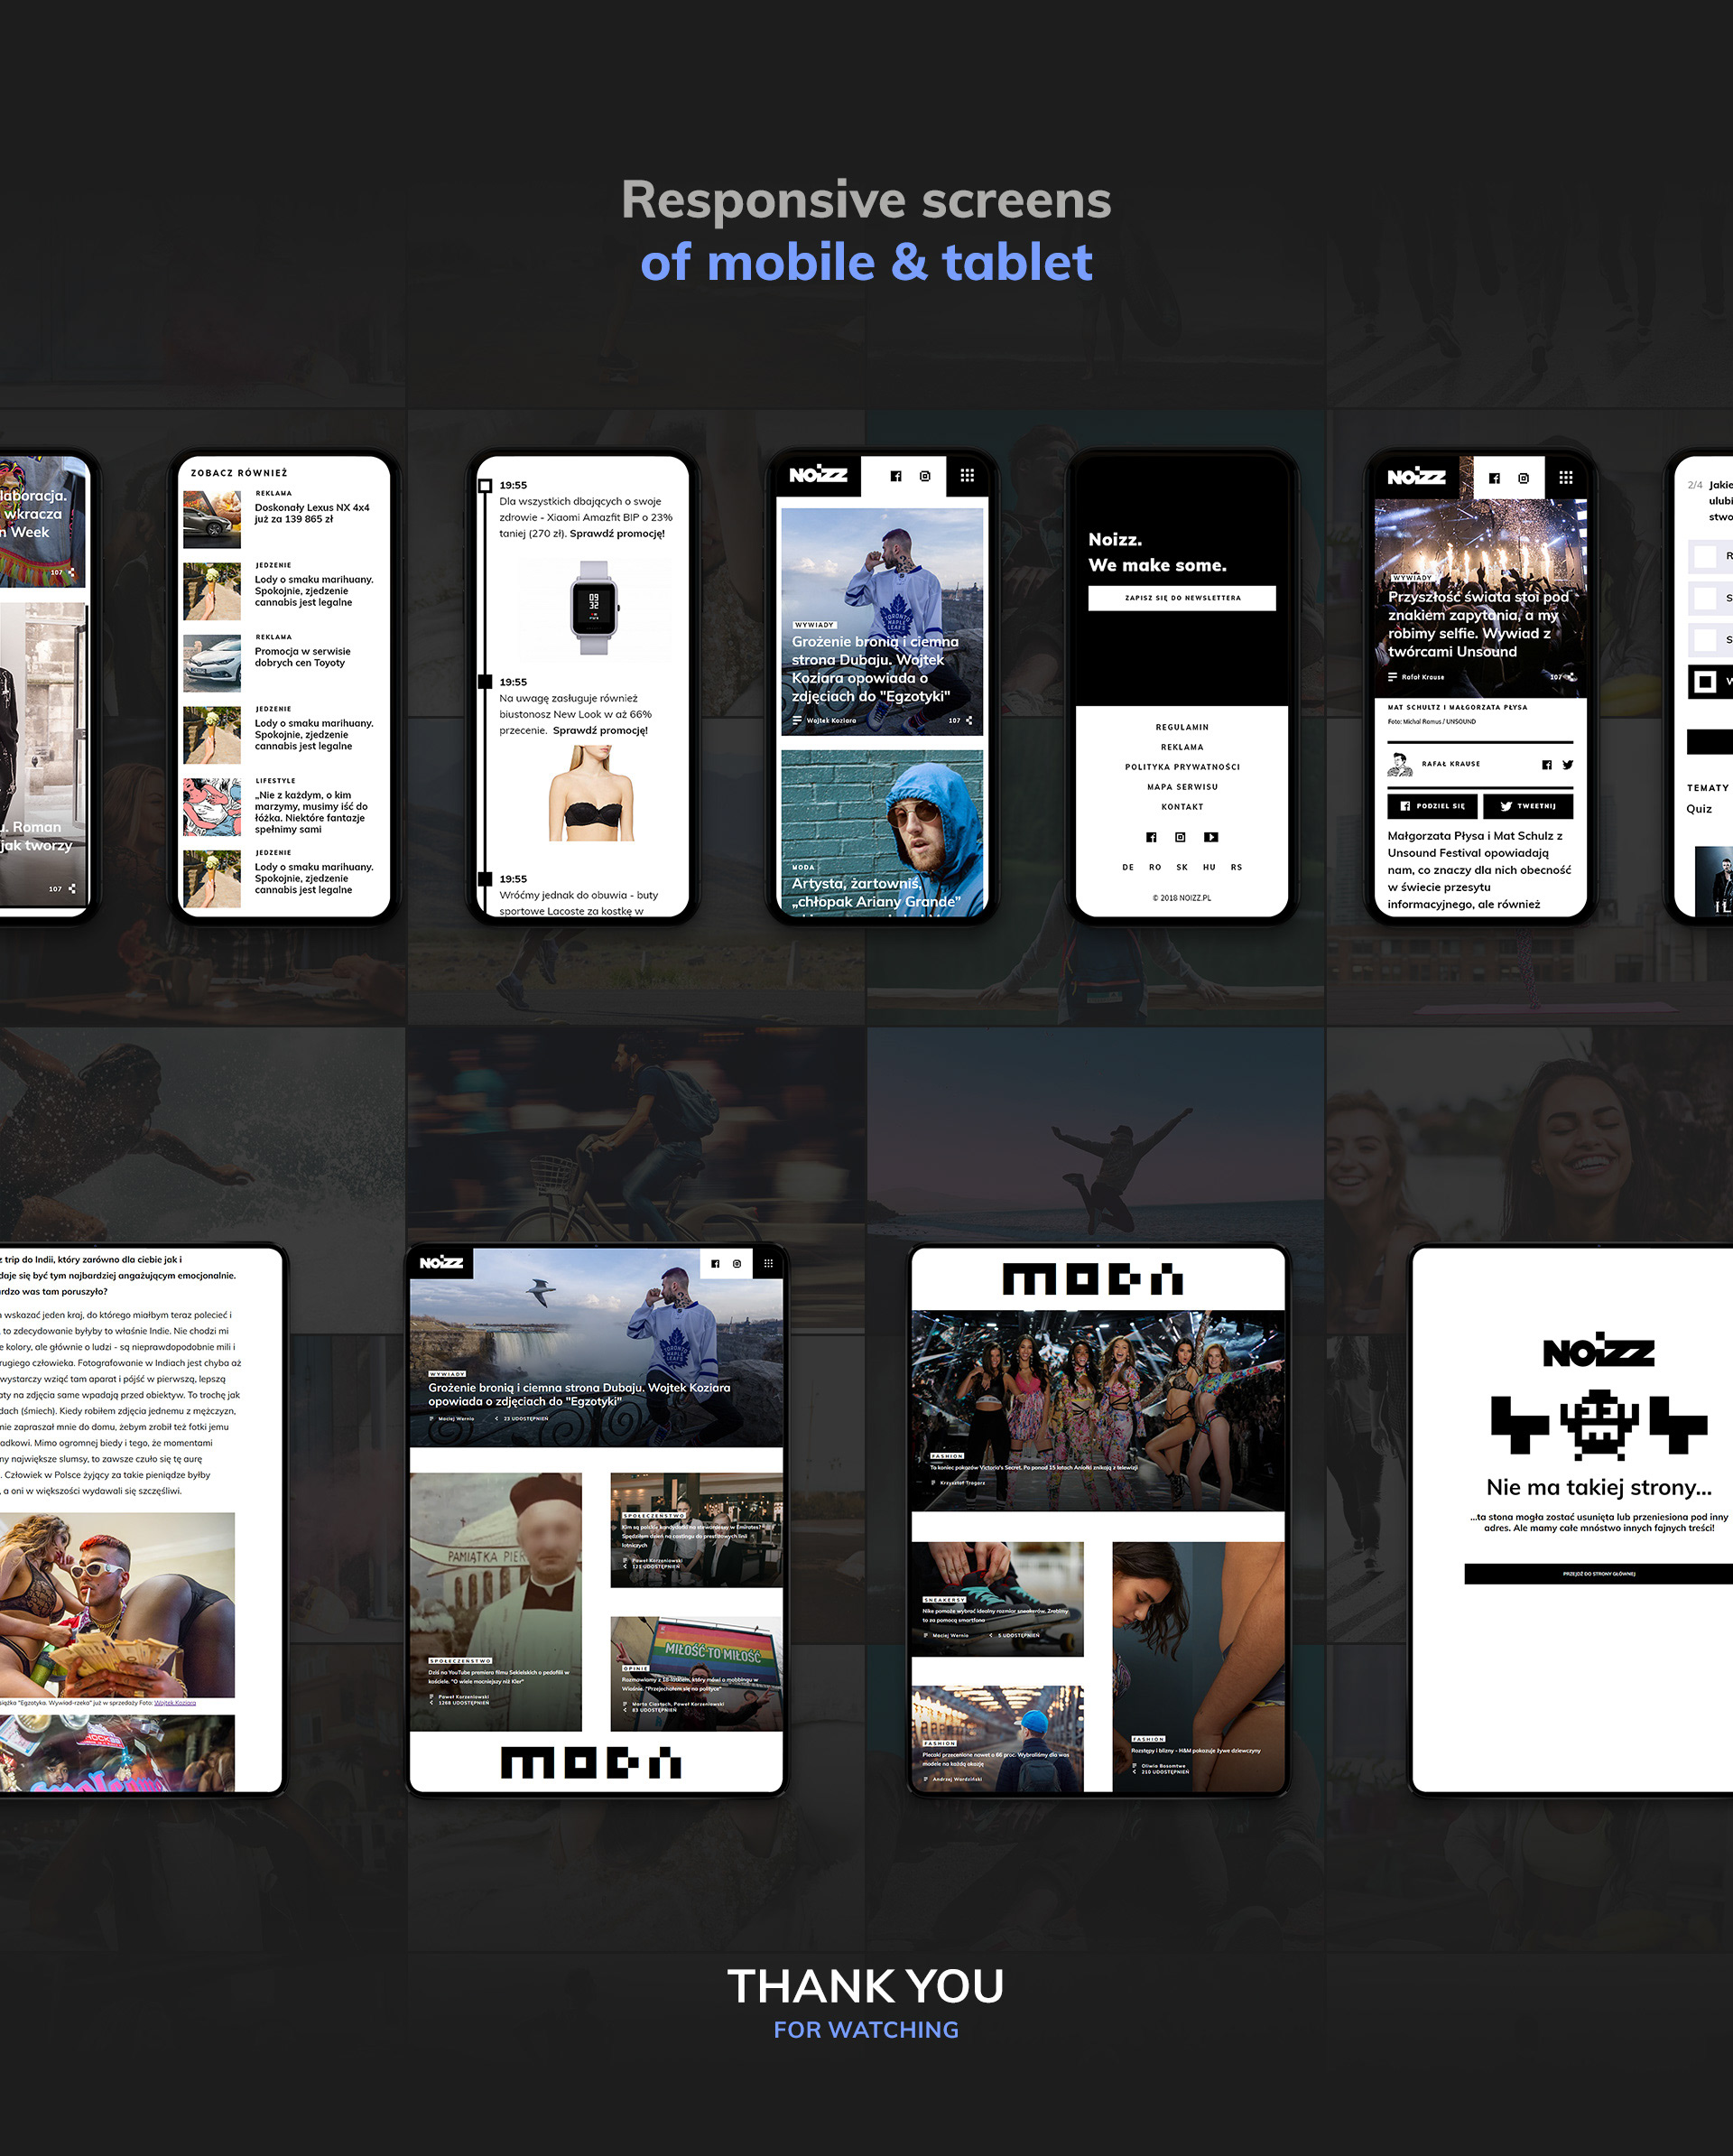
Task: Select the Regulamin footer menu item
Action: pos(1181,727)
